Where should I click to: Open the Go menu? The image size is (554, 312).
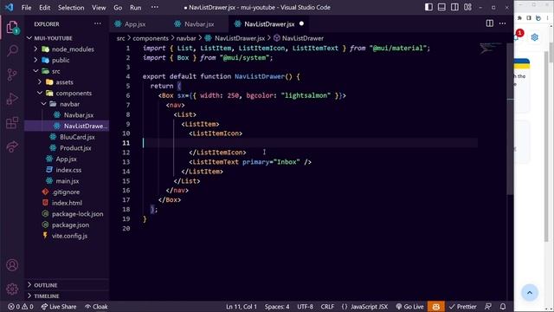[x=118, y=8]
